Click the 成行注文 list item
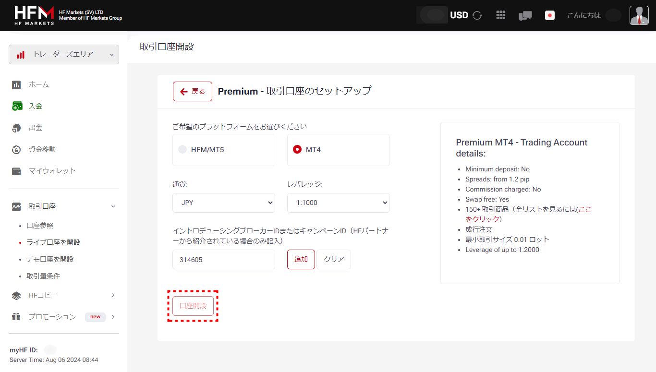This screenshot has width=656, height=372. pyautogui.click(x=479, y=229)
